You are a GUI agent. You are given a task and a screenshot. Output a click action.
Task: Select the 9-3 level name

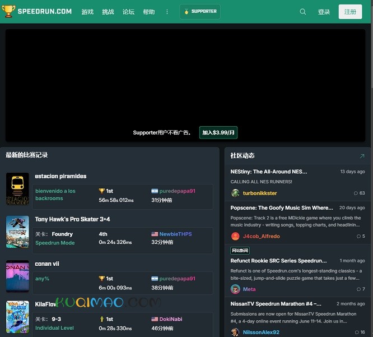pyautogui.click(x=57, y=319)
